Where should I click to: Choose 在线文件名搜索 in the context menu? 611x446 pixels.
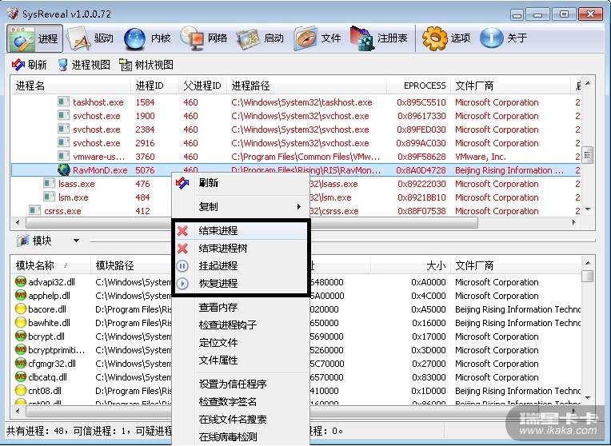tap(239, 420)
